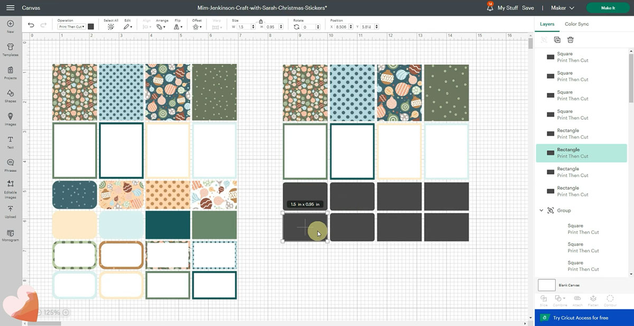Click the Undo arrow

[x=31, y=26]
